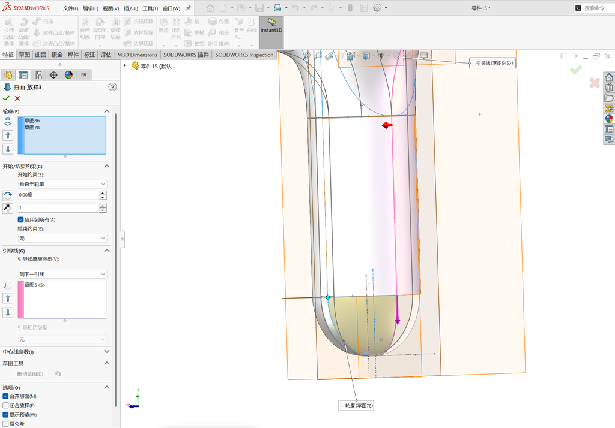This screenshot has height=428, width=615.
Task: Accept the feature via viewport green checkmark
Action: click(x=576, y=70)
